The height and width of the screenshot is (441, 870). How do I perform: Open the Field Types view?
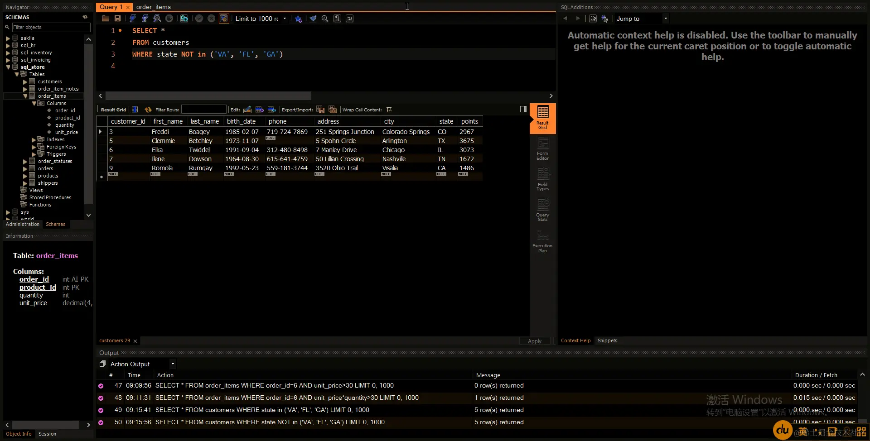tap(542, 179)
